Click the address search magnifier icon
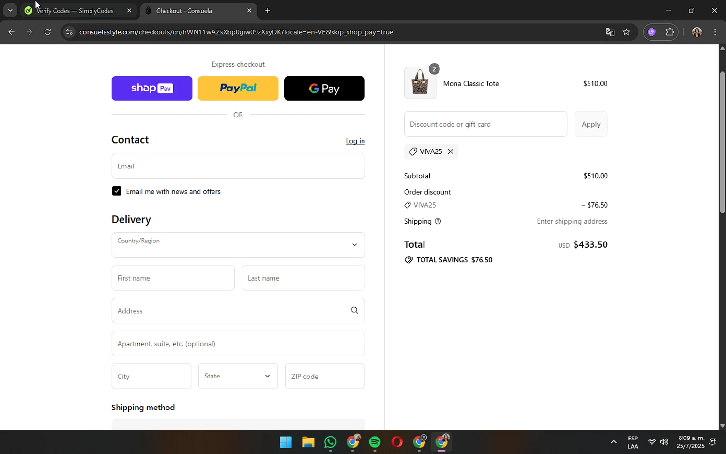This screenshot has height=454, width=726. point(354,311)
